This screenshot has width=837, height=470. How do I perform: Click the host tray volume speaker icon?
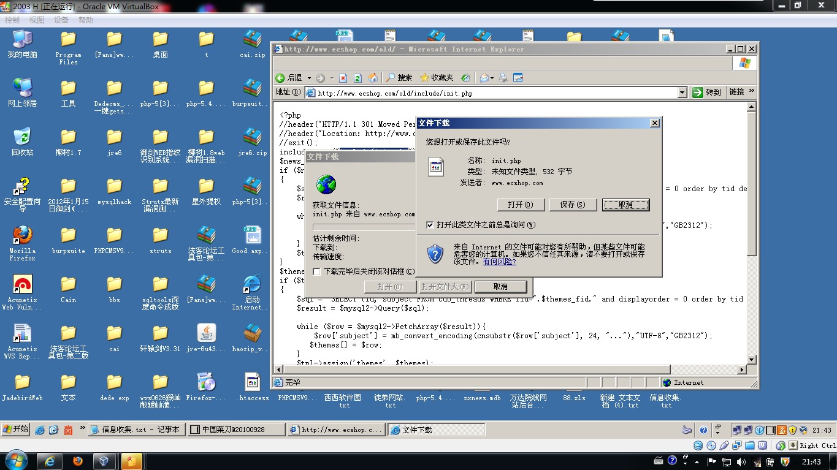pos(741,461)
